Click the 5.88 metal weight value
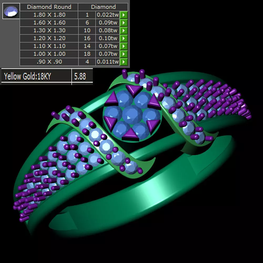263x263 pixels. [x=80, y=76]
